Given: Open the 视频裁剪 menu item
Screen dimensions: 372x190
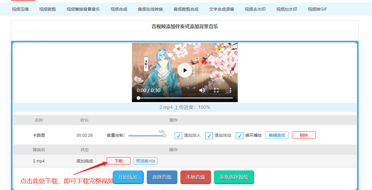Looking at the screenshot, I should click(x=48, y=9).
